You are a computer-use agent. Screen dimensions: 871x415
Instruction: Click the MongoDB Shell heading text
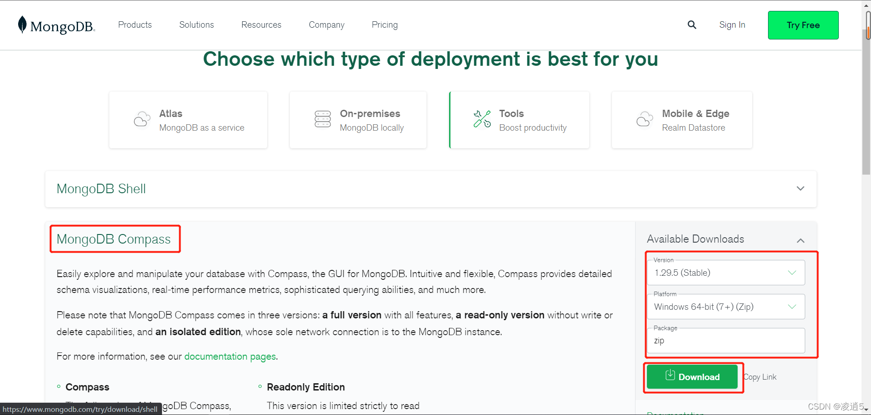click(101, 189)
